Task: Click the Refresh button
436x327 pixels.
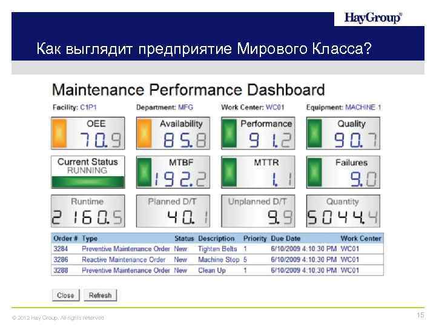Action: (100, 295)
